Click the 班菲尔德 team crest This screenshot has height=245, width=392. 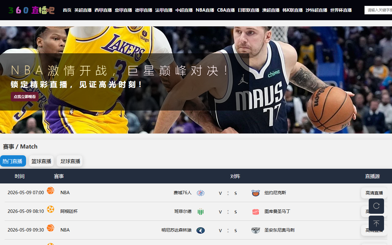click(201, 212)
